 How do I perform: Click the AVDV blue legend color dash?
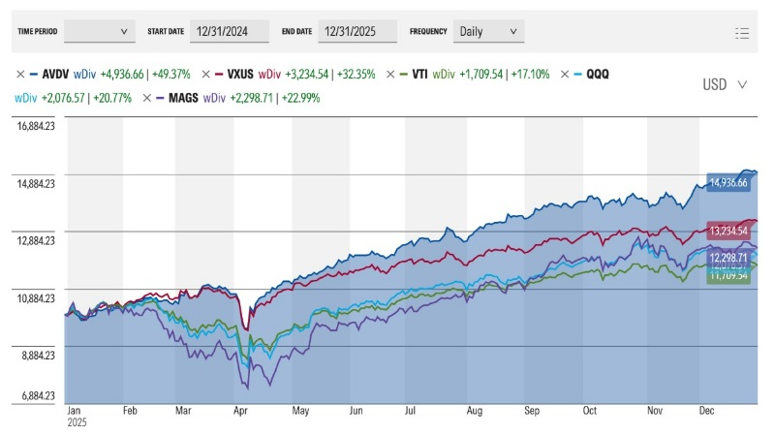tap(34, 75)
